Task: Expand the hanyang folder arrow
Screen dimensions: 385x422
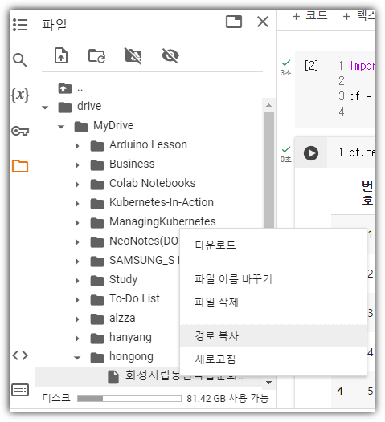Action: click(77, 339)
